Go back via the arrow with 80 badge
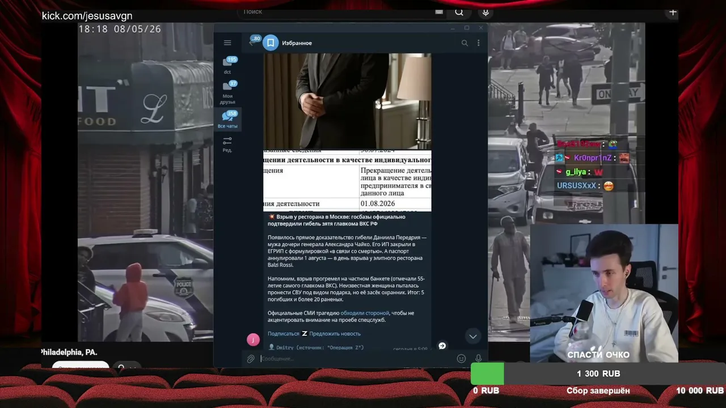Viewport: 726px width, 408px height. tap(253, 42)
